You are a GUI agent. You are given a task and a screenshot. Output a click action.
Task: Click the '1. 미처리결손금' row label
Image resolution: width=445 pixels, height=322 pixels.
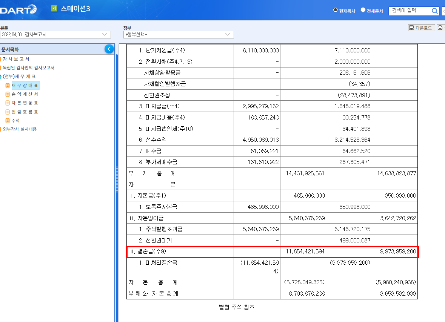[158, 263]
